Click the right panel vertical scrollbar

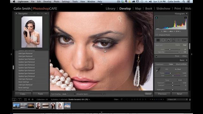point(190,46)
